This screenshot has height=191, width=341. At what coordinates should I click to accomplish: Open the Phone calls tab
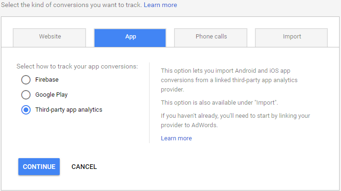pos(211,37)
